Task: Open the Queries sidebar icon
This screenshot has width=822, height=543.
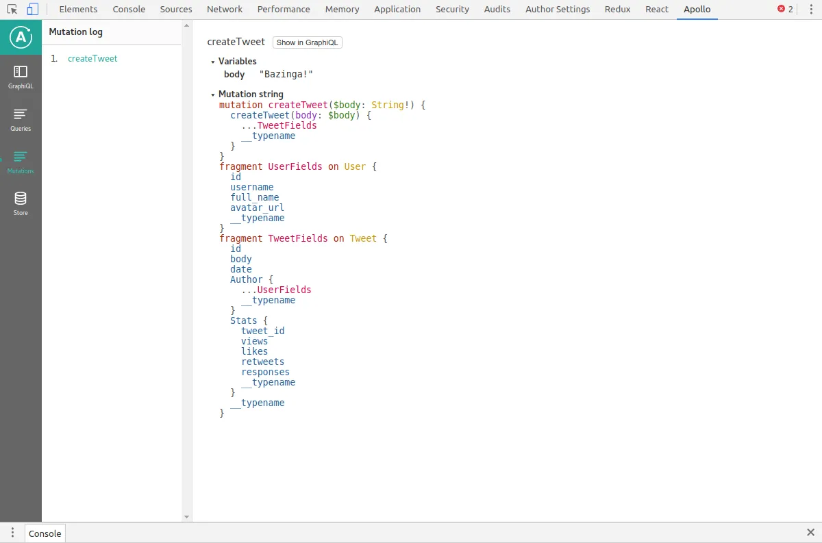Action: 21,118
